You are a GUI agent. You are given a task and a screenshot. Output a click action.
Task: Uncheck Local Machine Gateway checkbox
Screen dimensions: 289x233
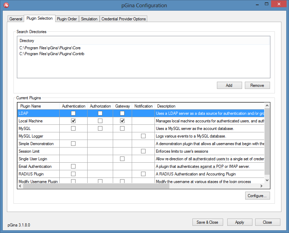(122, 121)
